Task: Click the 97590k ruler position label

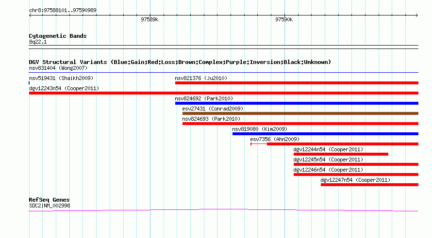Action: (284, 19)
